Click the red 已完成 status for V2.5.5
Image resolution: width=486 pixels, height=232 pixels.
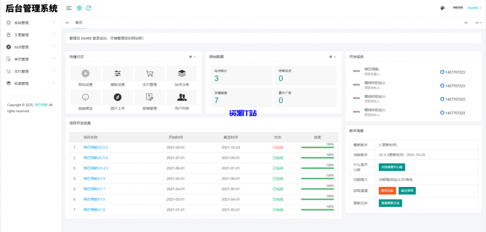click(278, 148)
